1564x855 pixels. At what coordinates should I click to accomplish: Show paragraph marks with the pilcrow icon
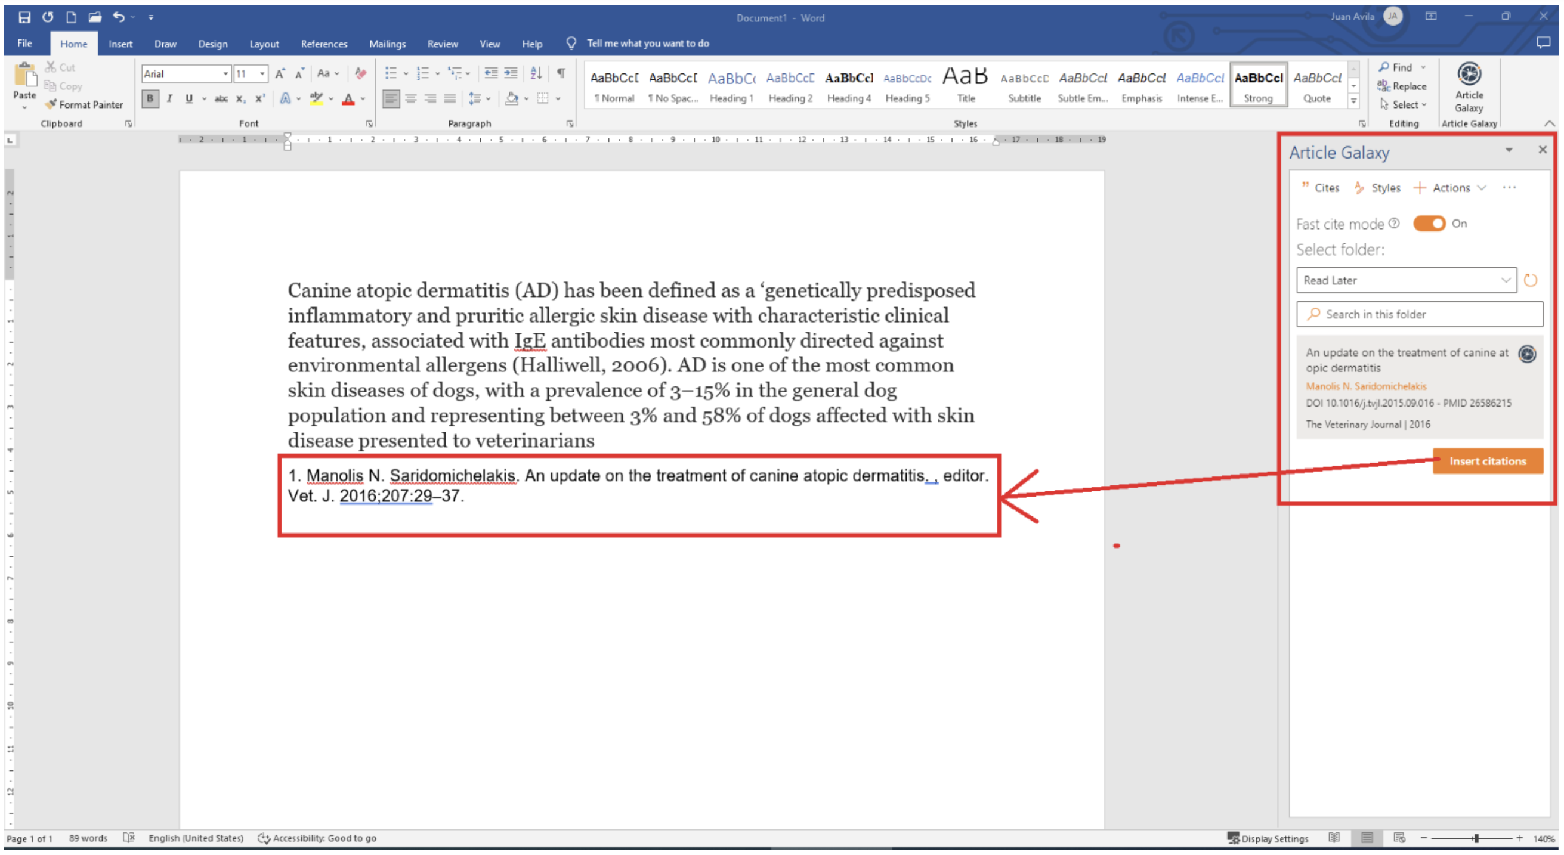pos(561,73)
